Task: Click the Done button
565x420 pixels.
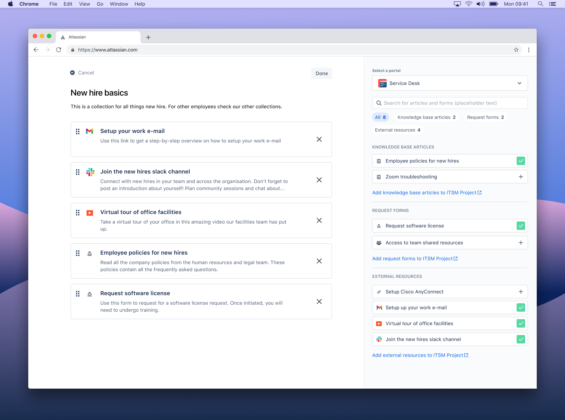Action: [322, 73]
